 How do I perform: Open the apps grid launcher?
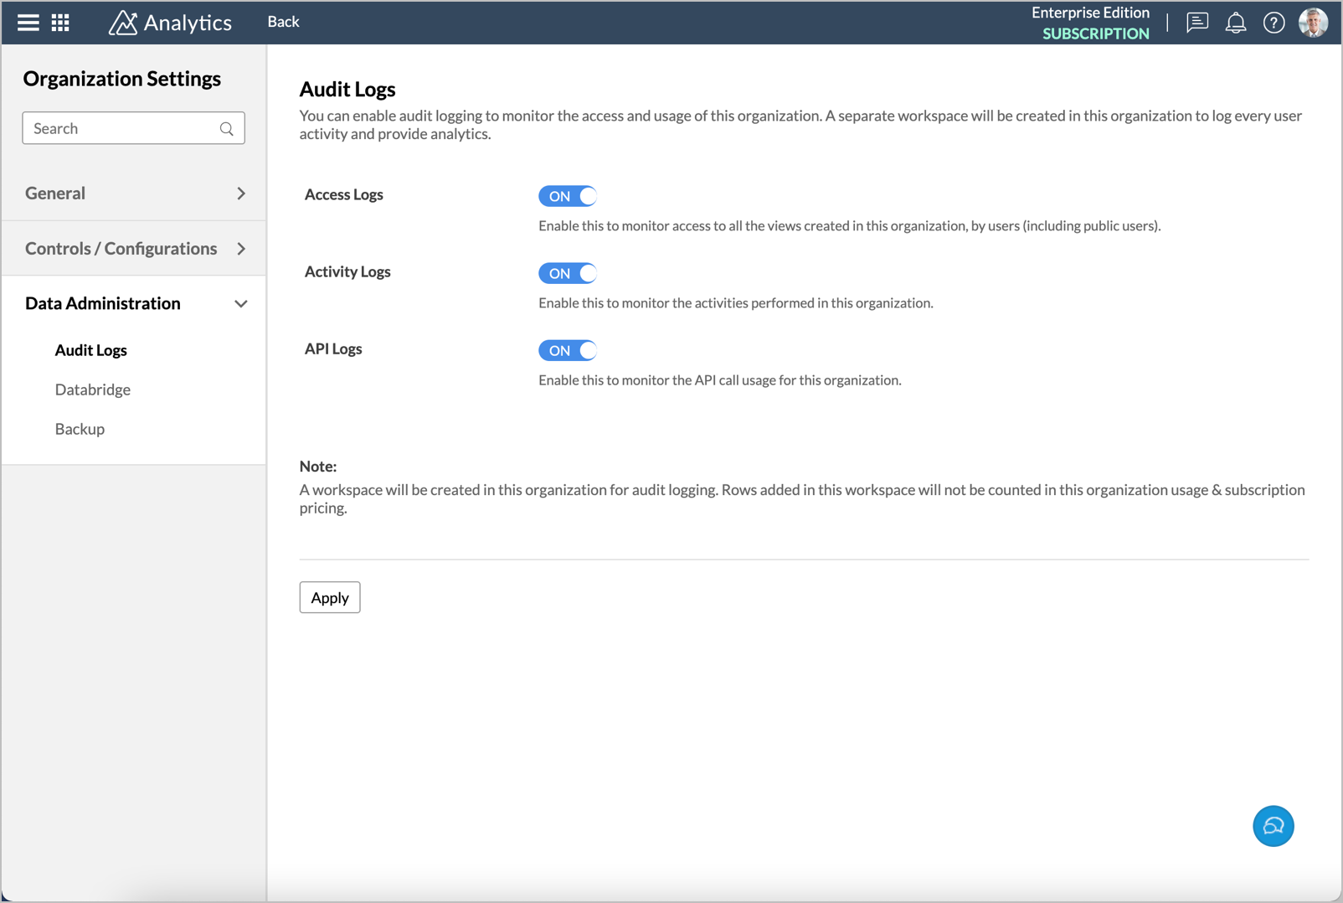click(60, 23)
